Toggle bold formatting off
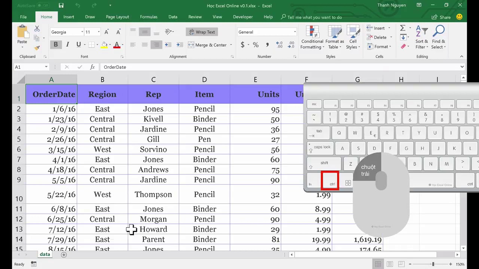The image size is (479, 269). pyautogui.click(x=55, y=44)
